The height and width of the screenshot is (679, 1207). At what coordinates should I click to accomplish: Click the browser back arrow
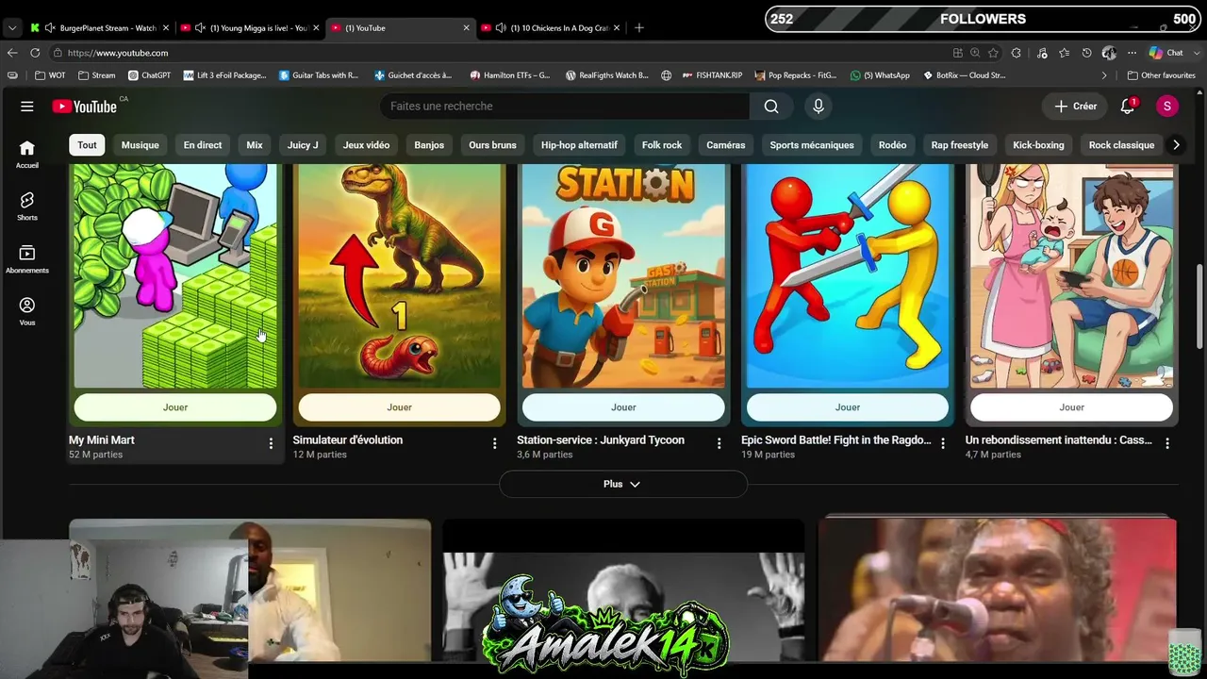coord(12,53)
